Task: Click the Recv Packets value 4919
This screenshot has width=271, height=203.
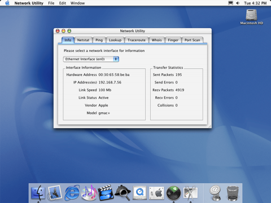Action: 180,90
